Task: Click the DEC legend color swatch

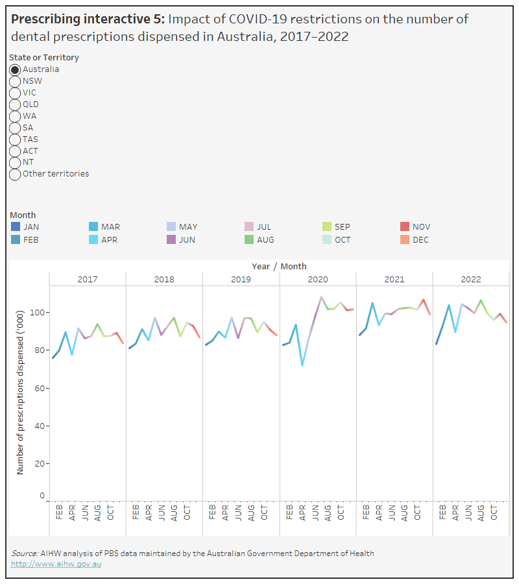Action: tap(405, 240)
